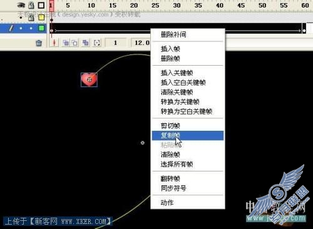Click the outline all layers square icon
Screen dimensions: 313x229
[41, 5]
